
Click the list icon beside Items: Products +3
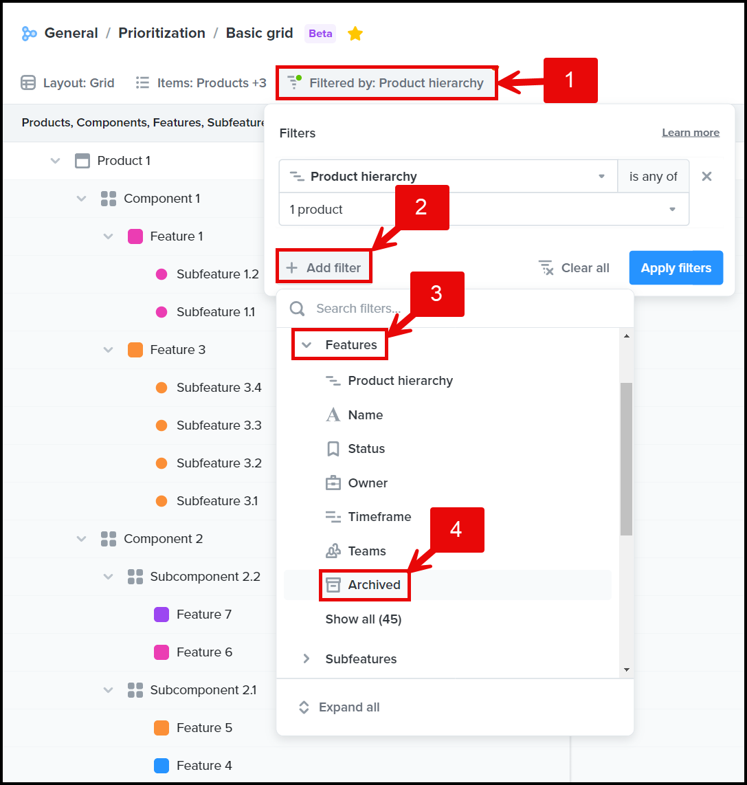pos(142,82)
